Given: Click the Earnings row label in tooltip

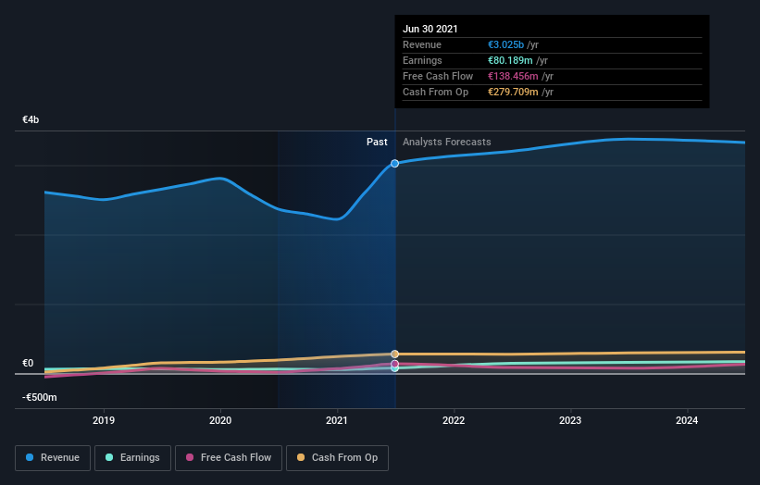Looking at the screenshot, I should click(x=423, y=60).
